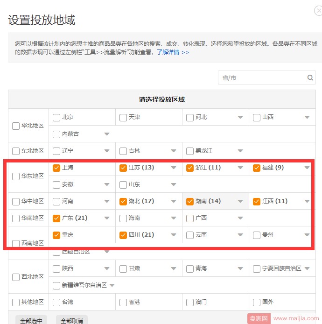Expand the 广东 (21) cities dropdown
Viewport: 322px width, 324px height.
[x=107, y=218]
